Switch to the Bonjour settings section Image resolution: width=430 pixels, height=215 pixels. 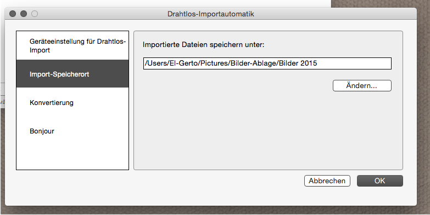[x=72, y=131]
